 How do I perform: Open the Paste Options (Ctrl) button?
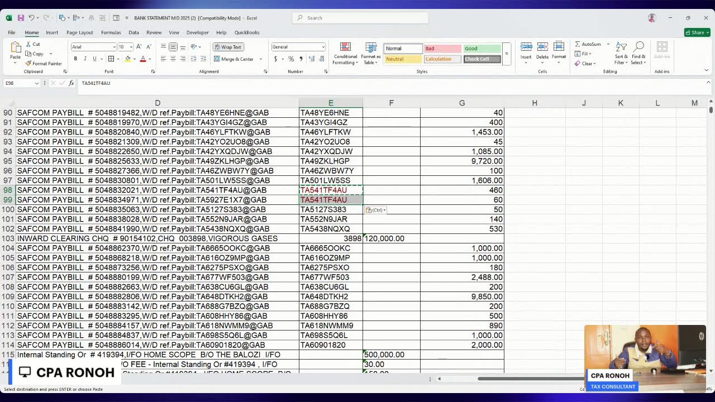click(375, 210)
